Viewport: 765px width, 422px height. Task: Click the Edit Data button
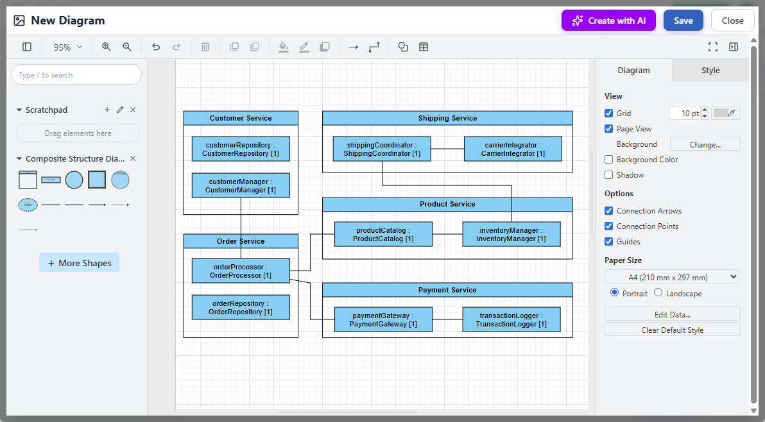[672, 313]
